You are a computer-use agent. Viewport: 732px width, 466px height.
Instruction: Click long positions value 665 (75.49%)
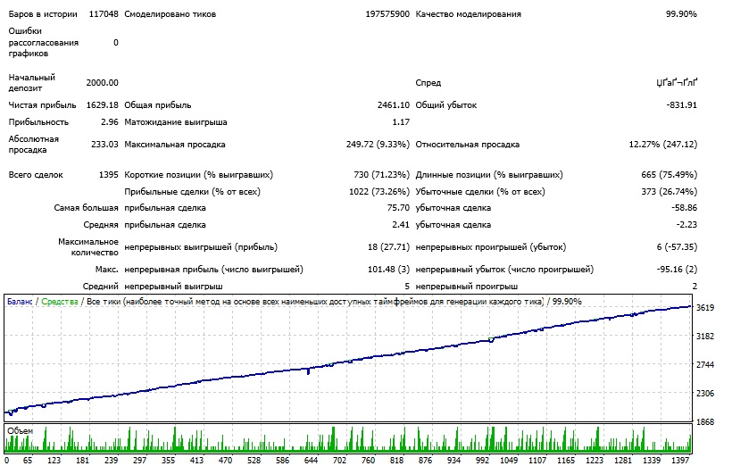(669, 175)
